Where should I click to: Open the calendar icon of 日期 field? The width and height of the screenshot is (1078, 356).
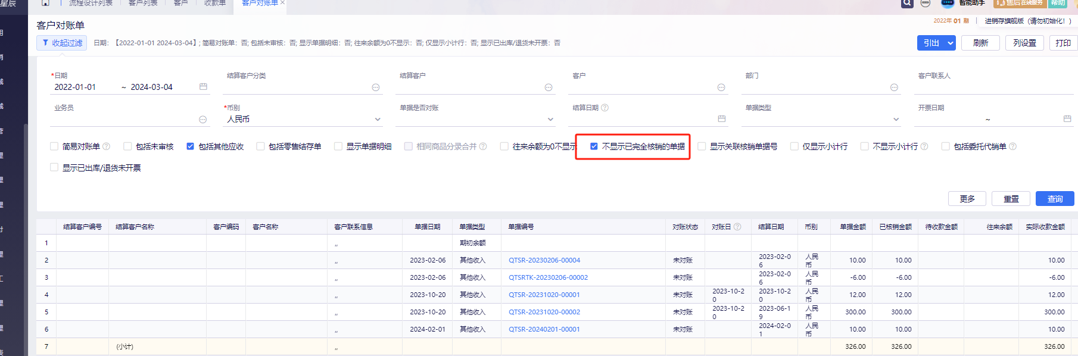pyautogui.click(x=203, y=87)
